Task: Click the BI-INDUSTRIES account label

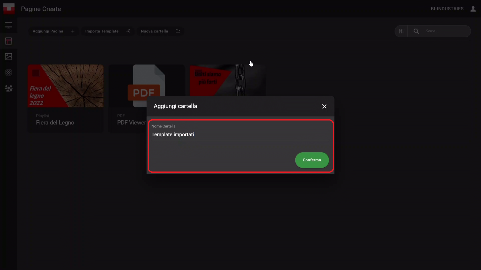Action: pos(447,9)
